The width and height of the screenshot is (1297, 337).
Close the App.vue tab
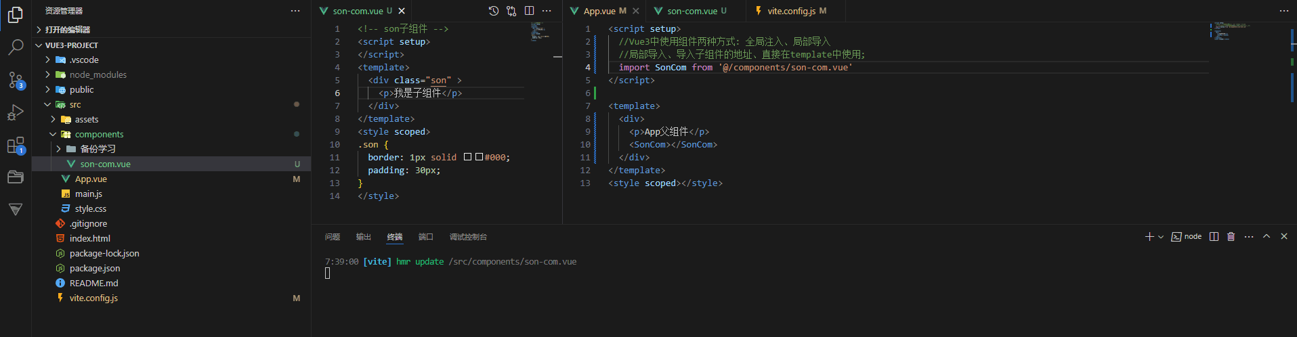tap(635, 11)
